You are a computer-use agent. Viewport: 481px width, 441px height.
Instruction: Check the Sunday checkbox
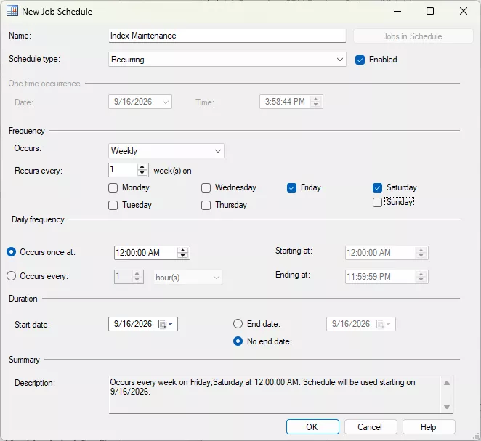[377, 203]
